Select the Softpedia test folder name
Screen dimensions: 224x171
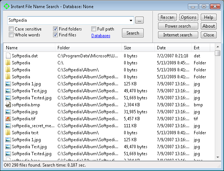coord(25,133)
